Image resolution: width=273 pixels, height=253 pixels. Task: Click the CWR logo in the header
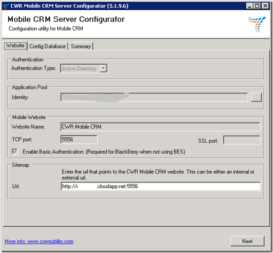[257, 25]
